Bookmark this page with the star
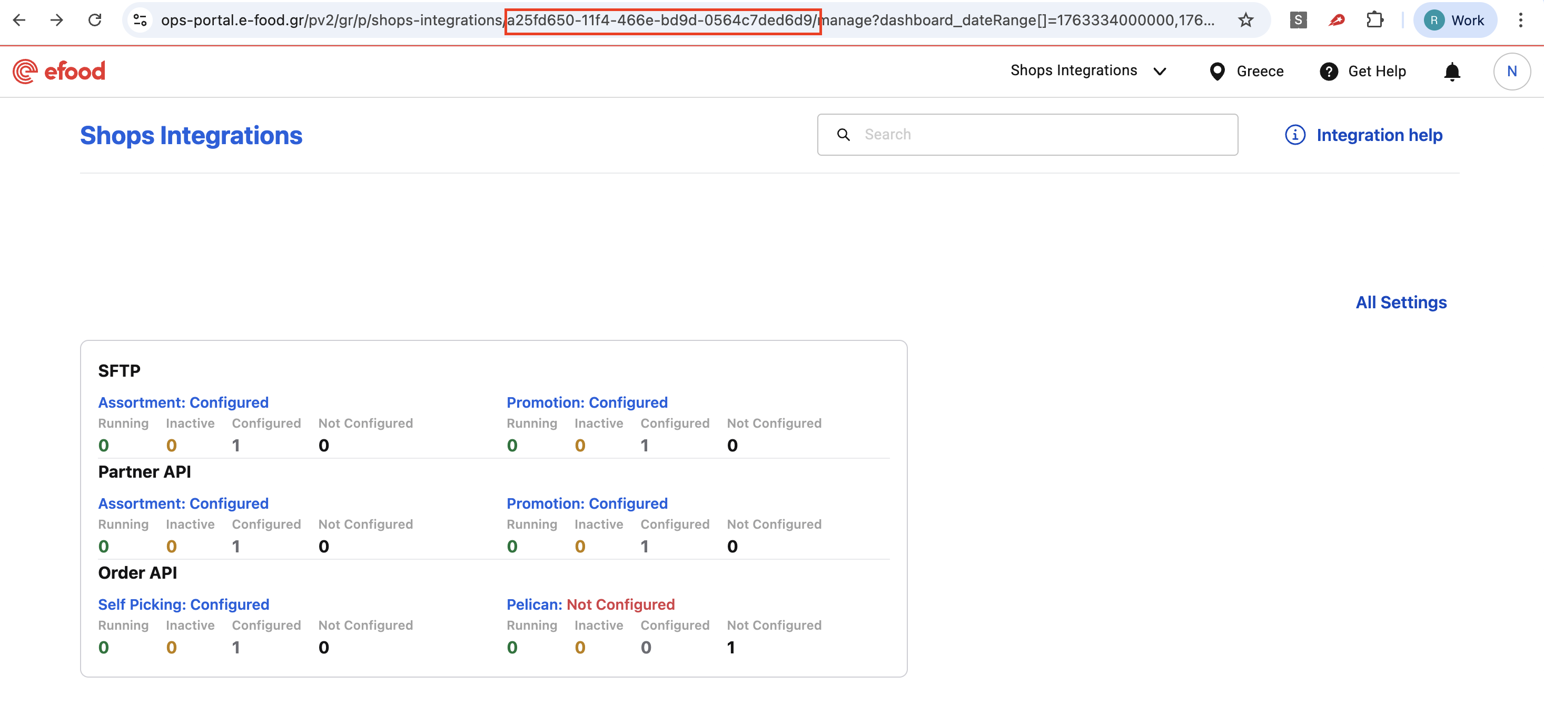The image size is (1544, 726). click(1245, 21)
